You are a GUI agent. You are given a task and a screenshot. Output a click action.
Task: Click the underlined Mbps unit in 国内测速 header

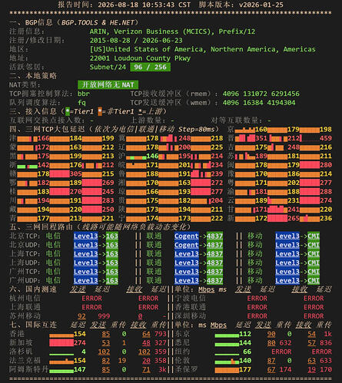207,289
